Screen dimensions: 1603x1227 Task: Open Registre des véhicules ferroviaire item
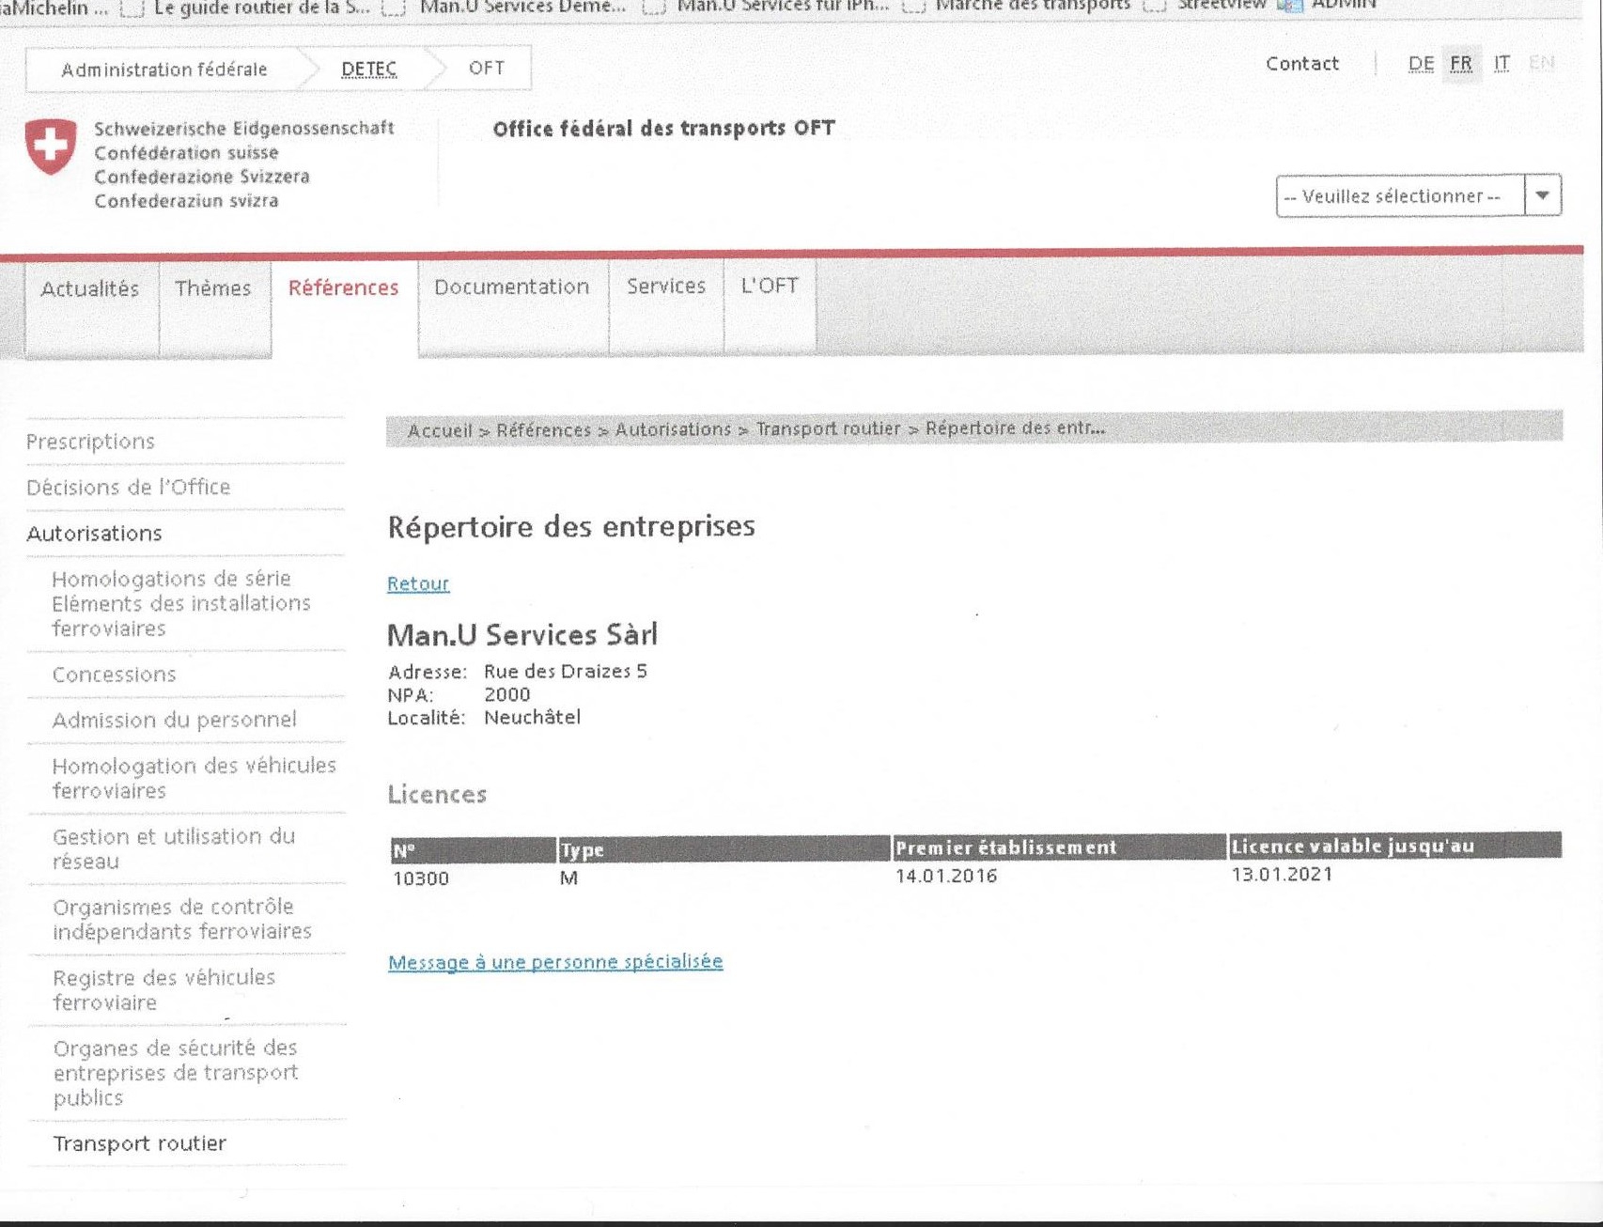click(164, 990)
